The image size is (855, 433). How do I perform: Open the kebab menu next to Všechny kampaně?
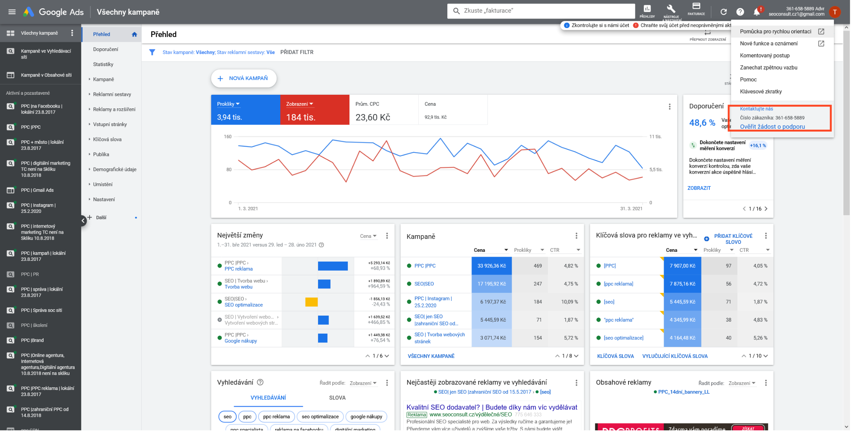click(x=72, y=33)
